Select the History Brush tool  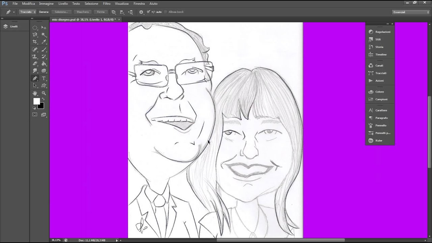(x=44, y=56)
